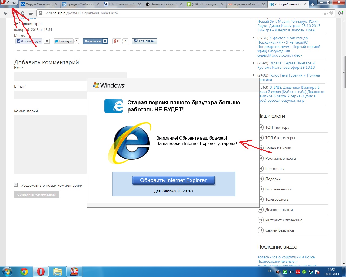Open the white speaker volume tray icon
346x277 pixels.
(x=291, y=272)
